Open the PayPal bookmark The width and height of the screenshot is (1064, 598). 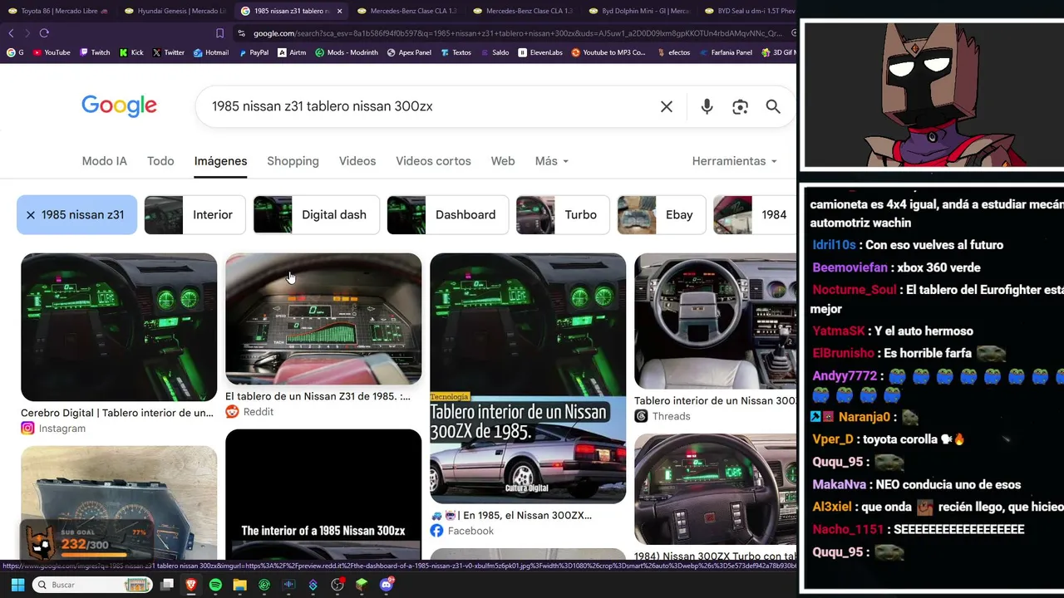[254, 52]
